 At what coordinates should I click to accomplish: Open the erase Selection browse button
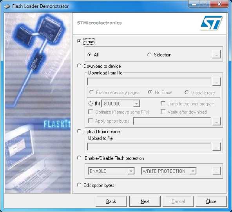pyautogui.click(x=216, y=54)
